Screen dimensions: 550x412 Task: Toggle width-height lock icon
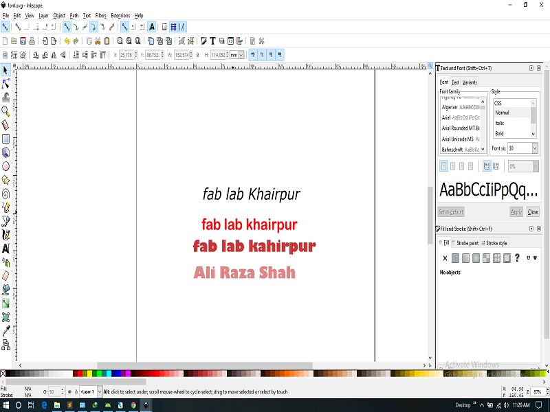tap(197, 55)
